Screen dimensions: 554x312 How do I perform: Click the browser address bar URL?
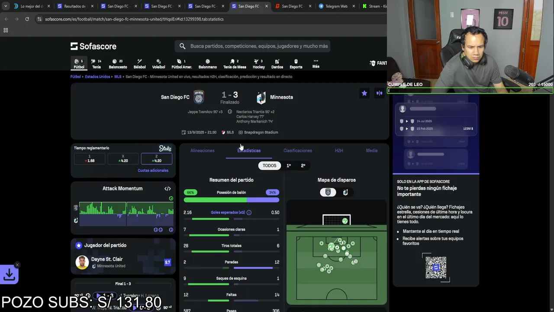coord(134,19)
